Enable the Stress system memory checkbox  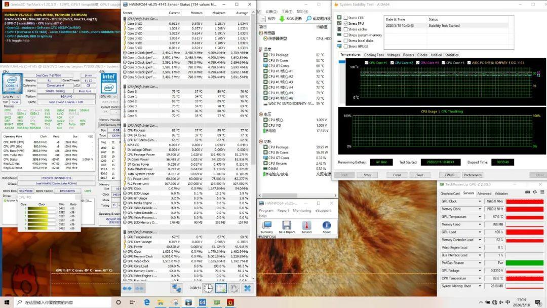click(x=346, y=35)
